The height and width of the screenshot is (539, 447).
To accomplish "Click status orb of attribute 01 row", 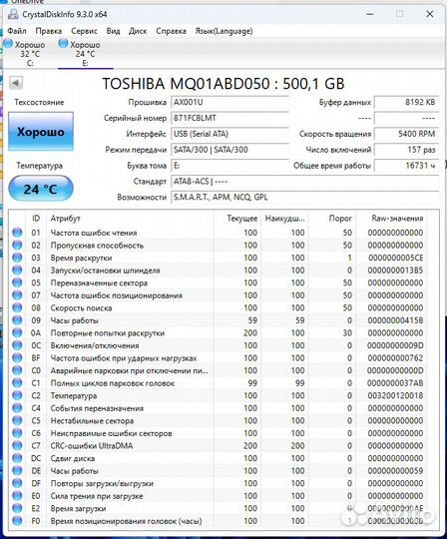I will pos(17,233).
